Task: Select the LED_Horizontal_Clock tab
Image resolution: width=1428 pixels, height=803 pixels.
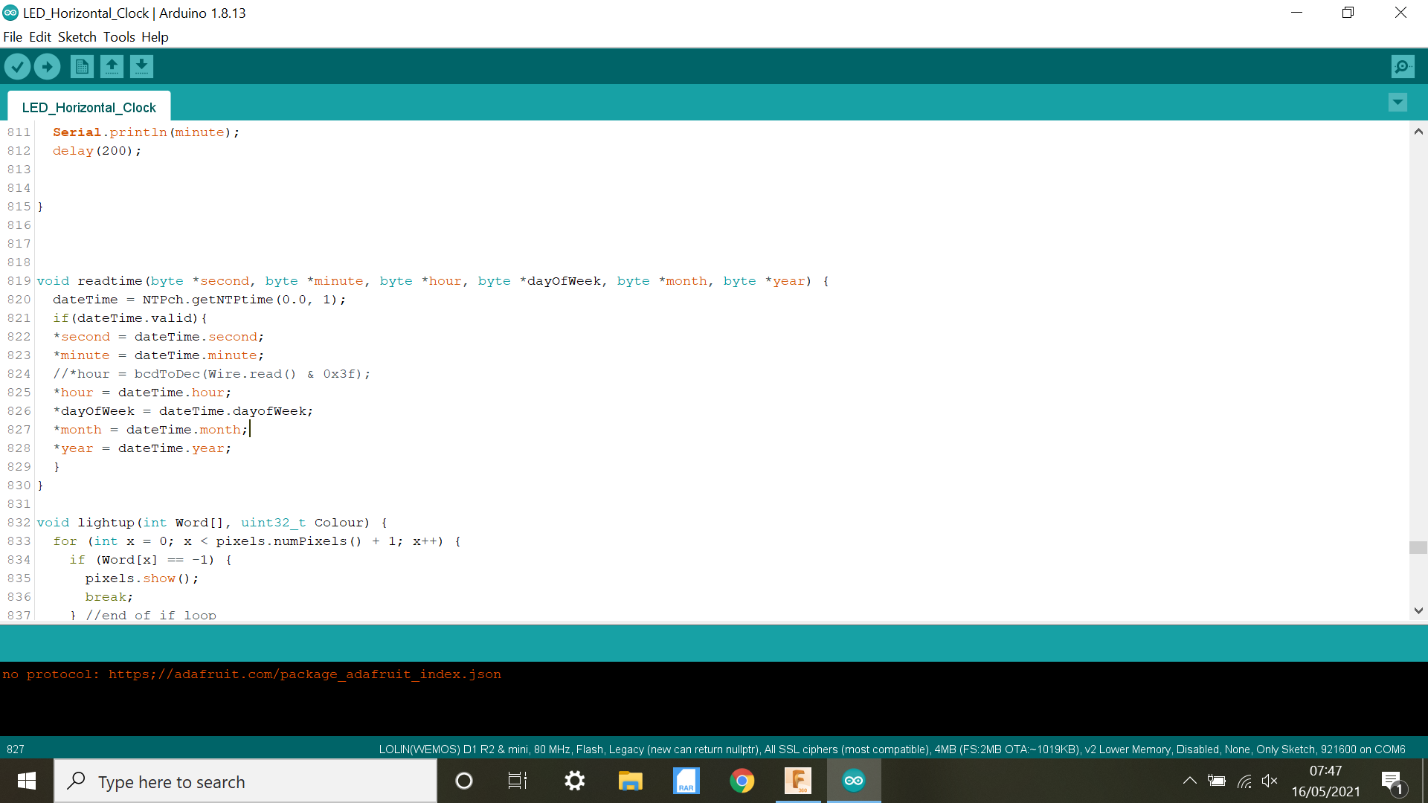Action: point(89,108)
